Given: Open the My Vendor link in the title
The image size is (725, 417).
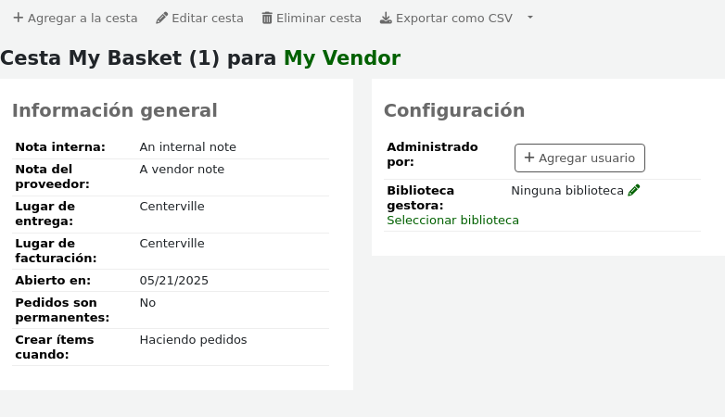Looking at the screenshot, I should click(x=342, y=57).
